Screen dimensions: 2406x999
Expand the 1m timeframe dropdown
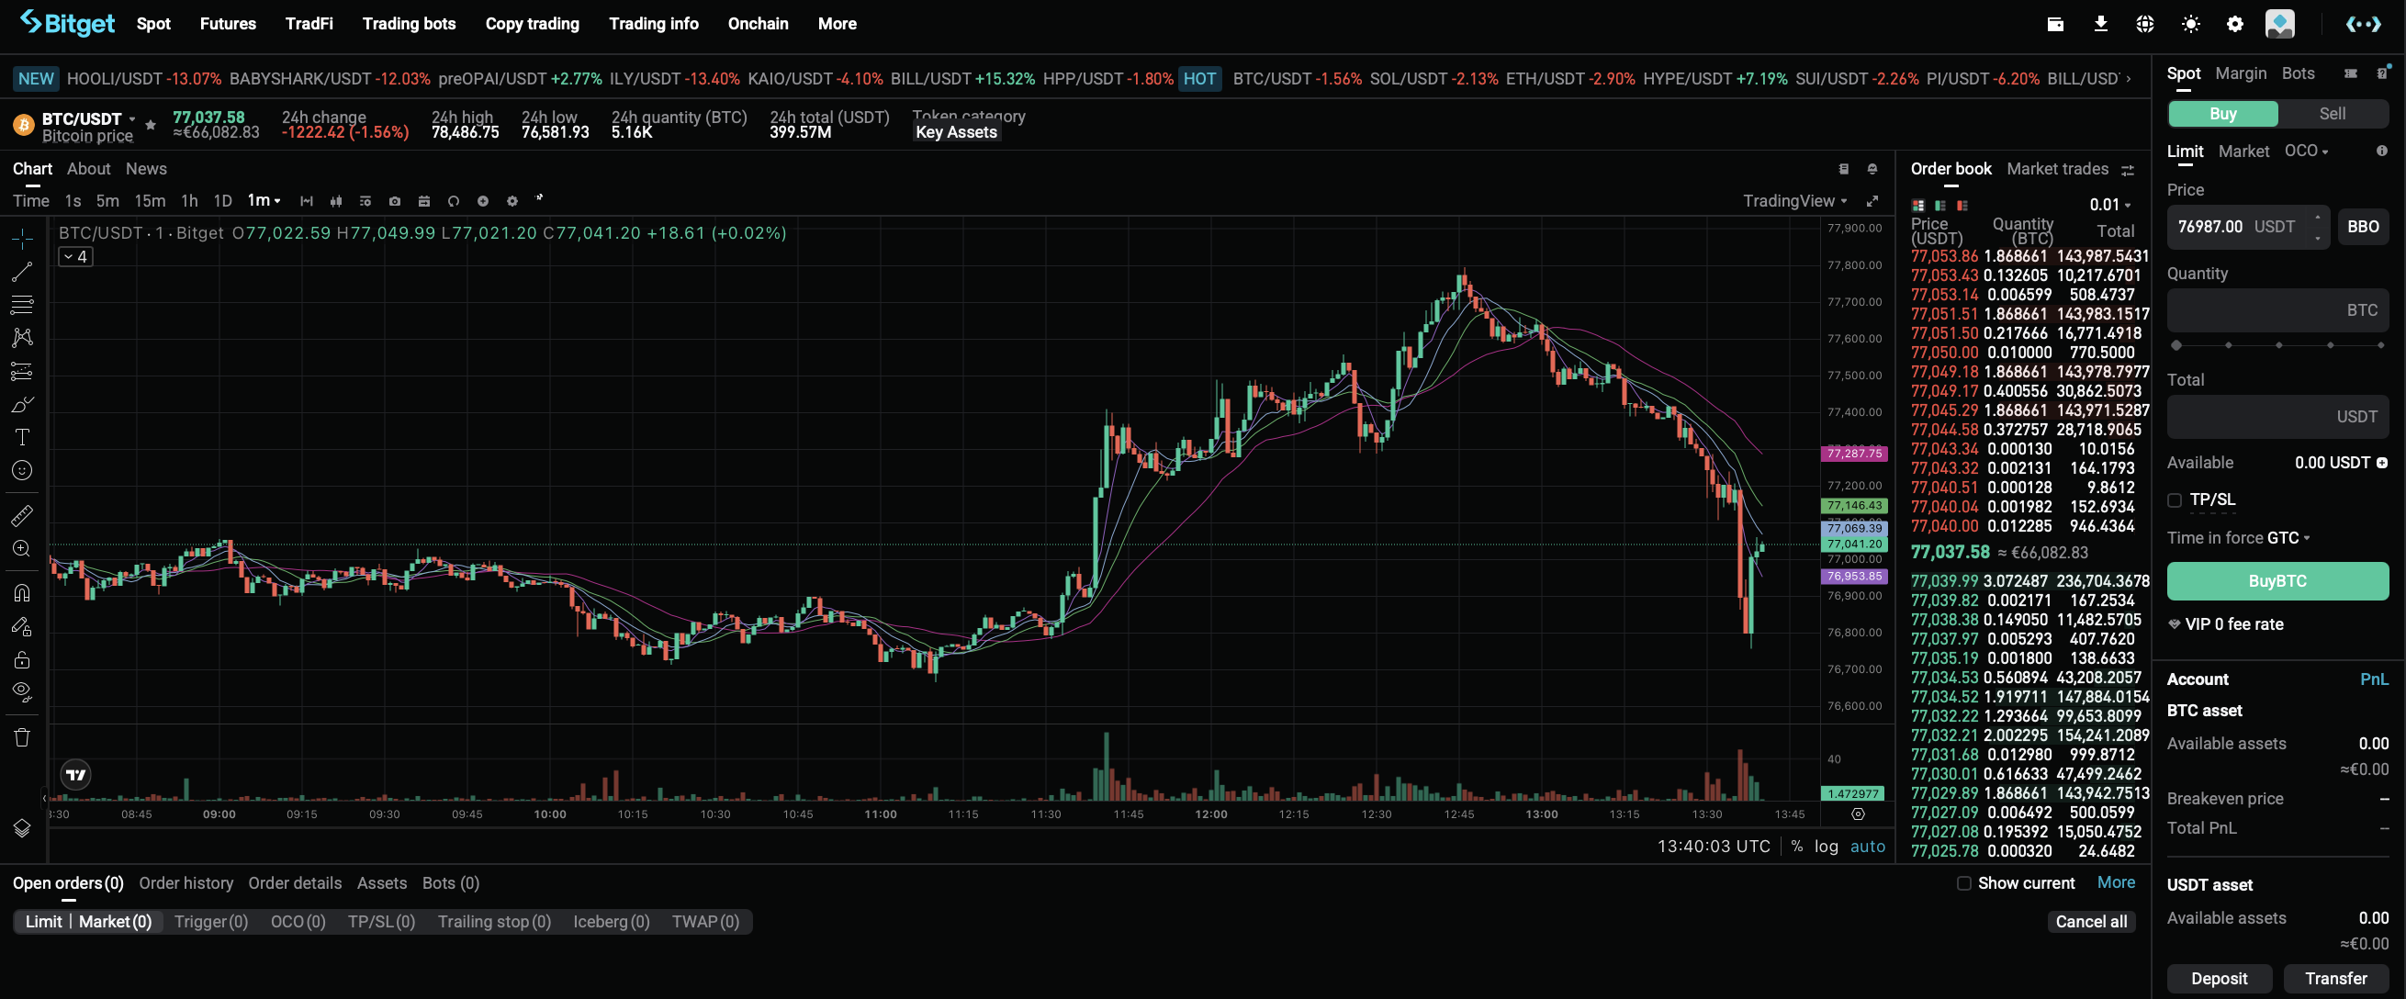pyautogui.click(x=264, y=201)
